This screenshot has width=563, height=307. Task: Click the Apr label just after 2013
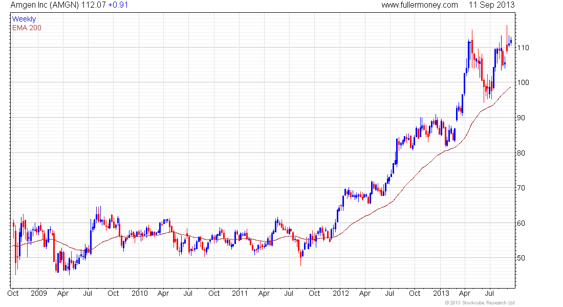[465, 293]
